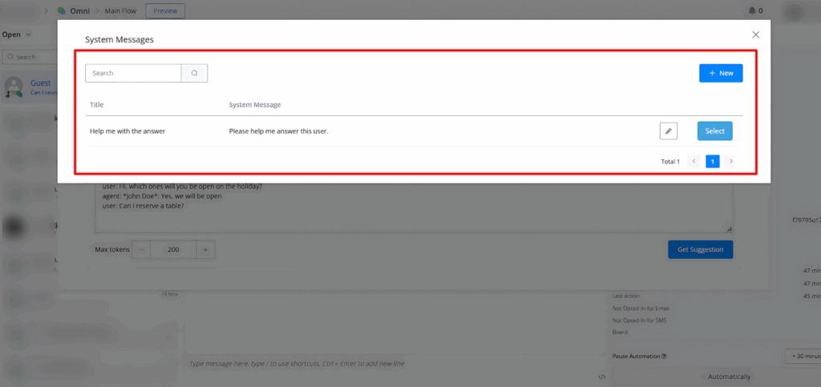Screen dimensions: 821x387
Task: Click the Pause Automation help icon
Action: tap(665, 357)
